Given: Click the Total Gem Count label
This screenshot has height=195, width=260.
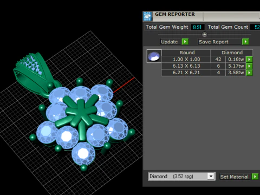Looking at the screenshot, I should pos(228,27).
